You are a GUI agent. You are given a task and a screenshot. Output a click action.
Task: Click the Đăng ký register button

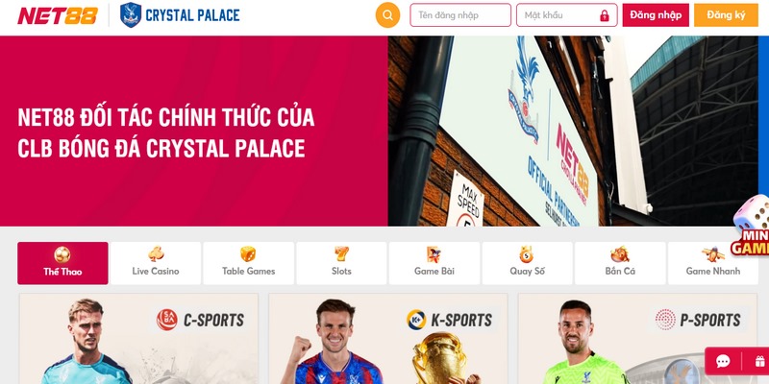(x=726, y=15)
